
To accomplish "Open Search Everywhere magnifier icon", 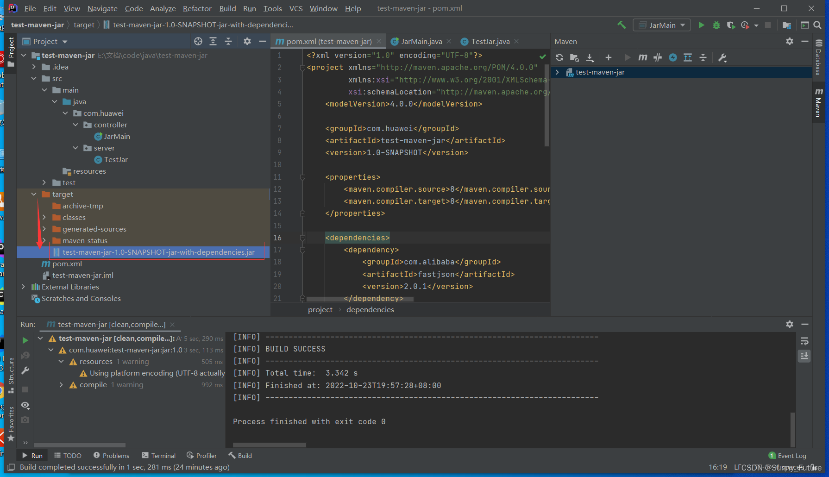I will [817, 25].
